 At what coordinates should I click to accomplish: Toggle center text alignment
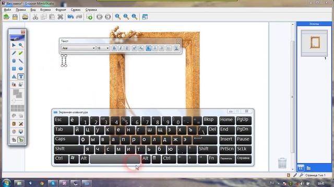(155, 48)
